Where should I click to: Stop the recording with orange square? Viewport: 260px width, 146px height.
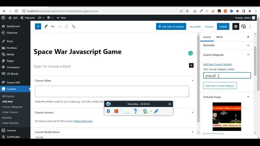coord(116,111)
